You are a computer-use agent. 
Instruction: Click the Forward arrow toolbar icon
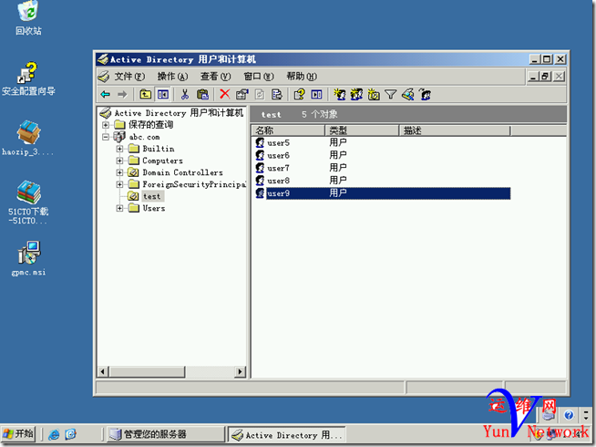click(x=122, y=94)
